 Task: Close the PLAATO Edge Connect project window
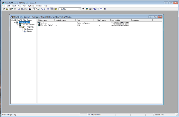pyautogui.click(x=160, y=17)
